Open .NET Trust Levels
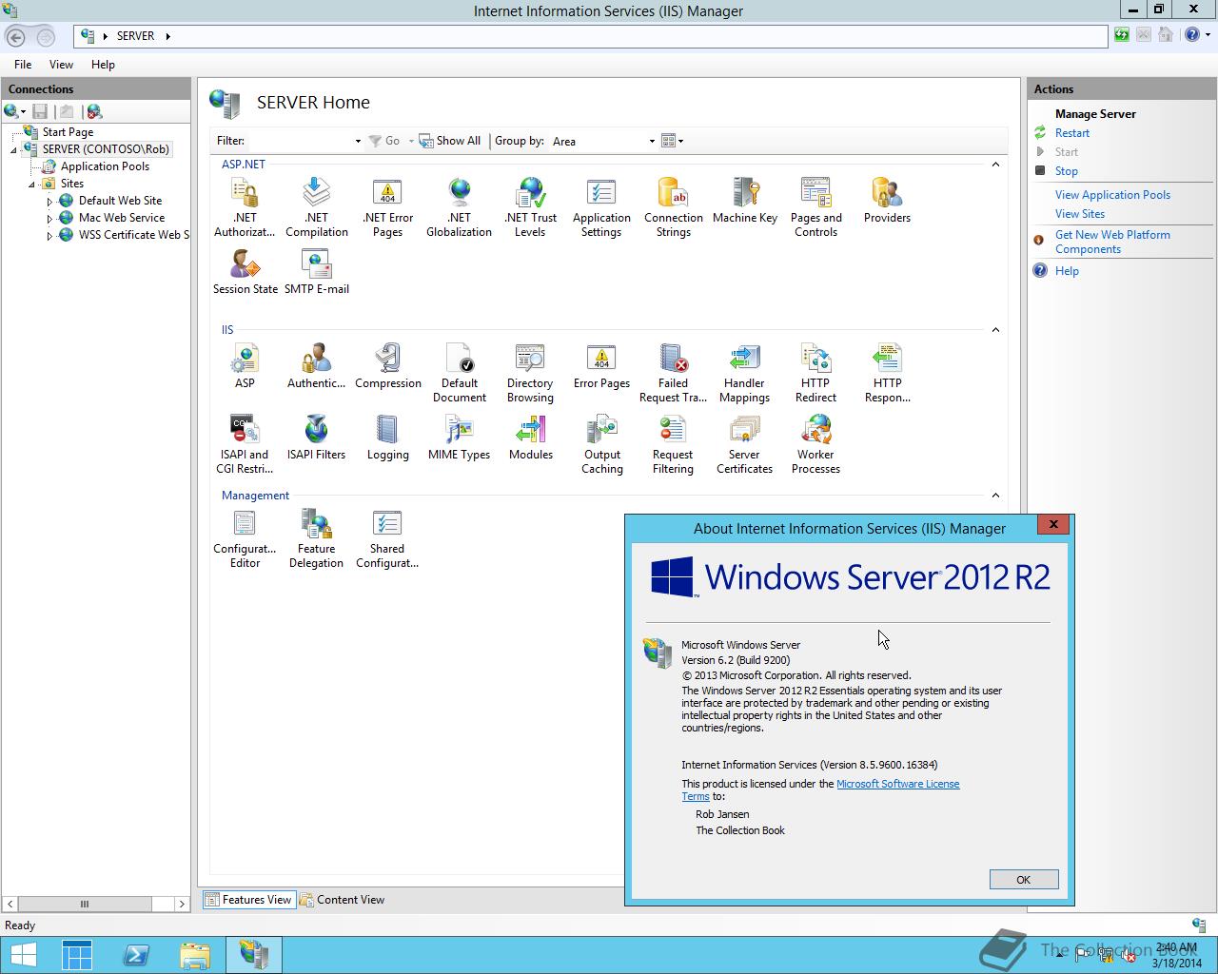The image size is (1218, 974). [530, 207]
